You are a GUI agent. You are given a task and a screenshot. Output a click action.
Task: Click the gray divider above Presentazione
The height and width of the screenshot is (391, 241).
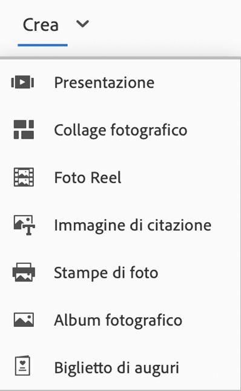120,58
